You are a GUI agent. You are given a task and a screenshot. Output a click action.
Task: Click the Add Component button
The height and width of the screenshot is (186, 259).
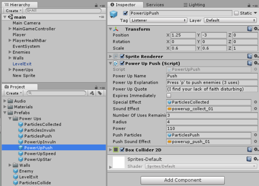182,180
